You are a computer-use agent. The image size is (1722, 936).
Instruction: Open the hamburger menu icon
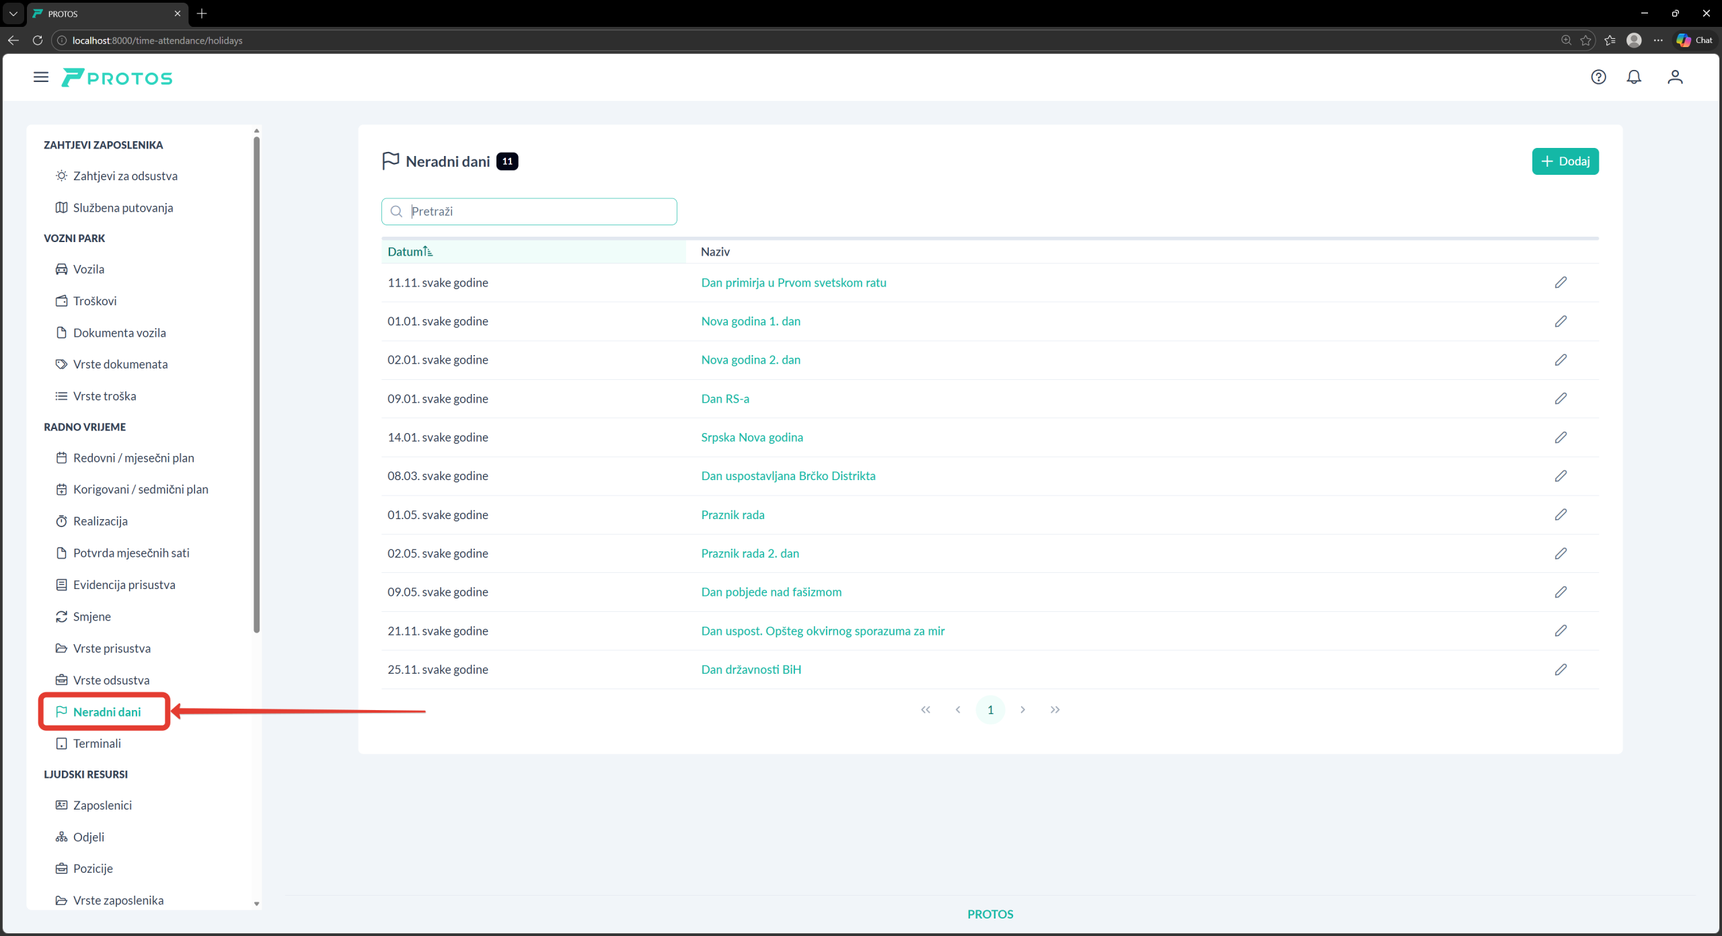click(x=41, y=77)
